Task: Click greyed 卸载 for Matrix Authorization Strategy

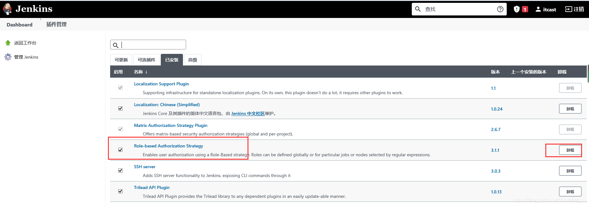Action: (x=570, y=129)
